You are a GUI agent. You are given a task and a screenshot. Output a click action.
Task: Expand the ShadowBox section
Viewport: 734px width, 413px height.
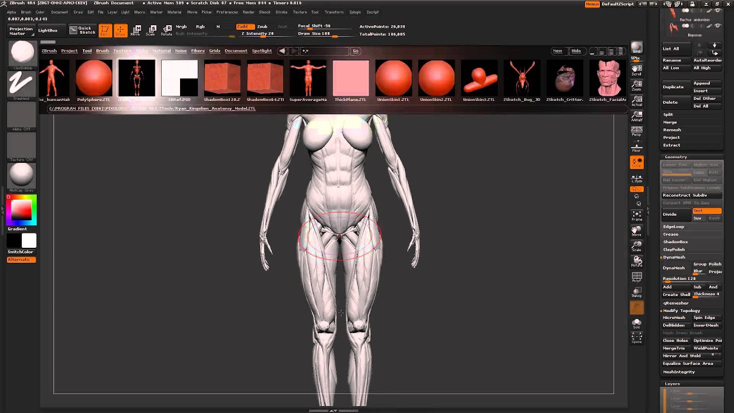point(676,241)
